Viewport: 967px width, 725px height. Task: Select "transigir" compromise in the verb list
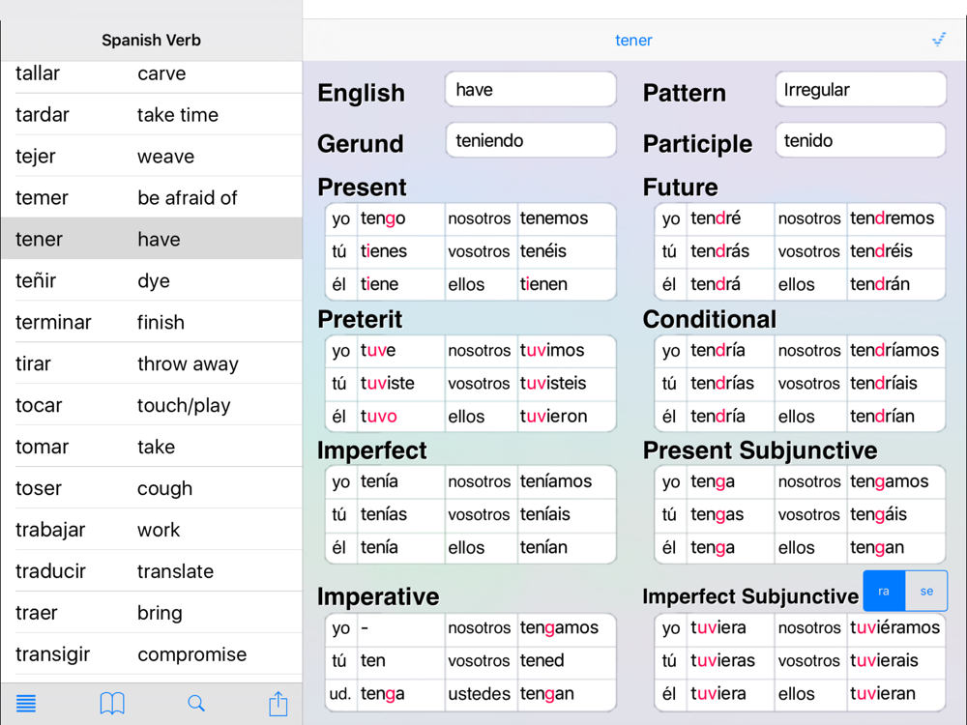(x=151, y=654)
